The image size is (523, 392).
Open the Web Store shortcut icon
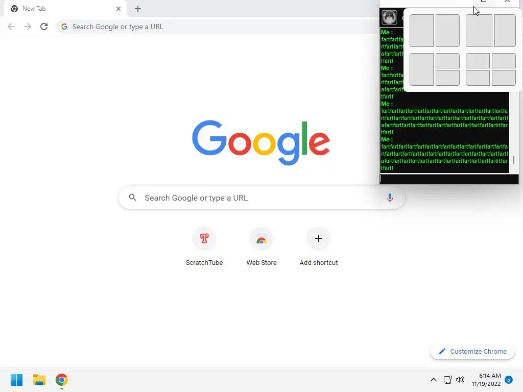tap(261, 238)
